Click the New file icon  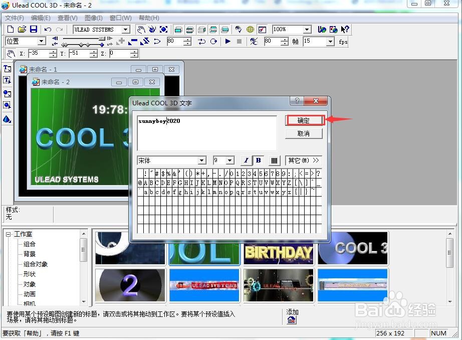click(x=11, y=29)
